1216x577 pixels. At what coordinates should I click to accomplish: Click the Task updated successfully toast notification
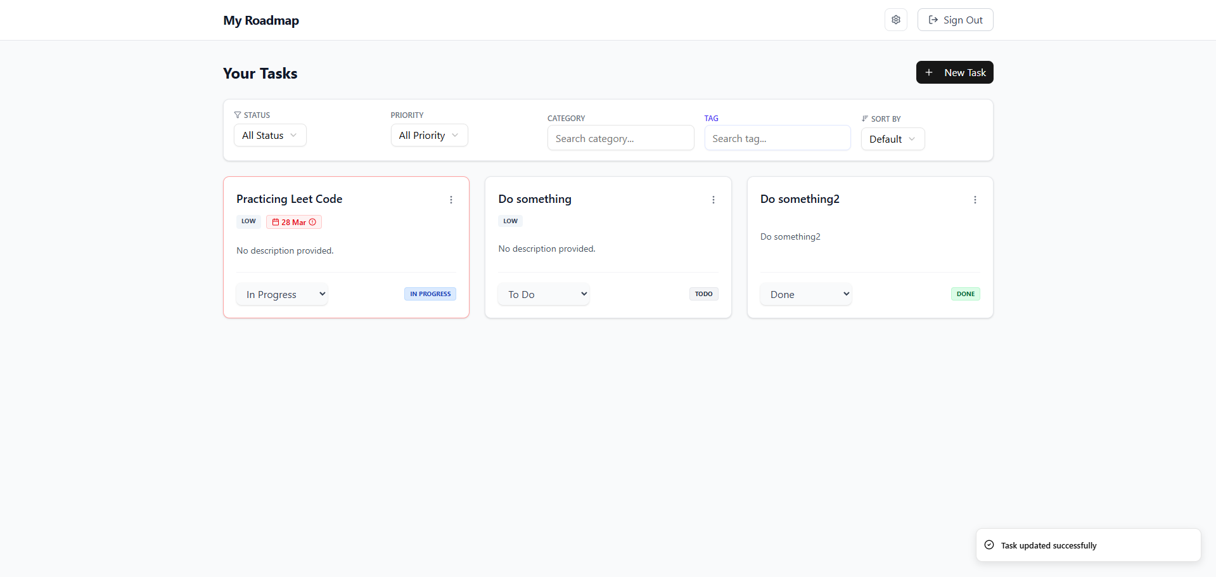click(1088, 545)
